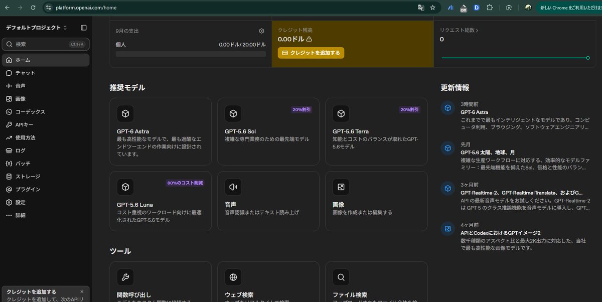Screen dimensions: 602x302
Task: Expand 詳細 in the sidebar
Action: (46, 215)
